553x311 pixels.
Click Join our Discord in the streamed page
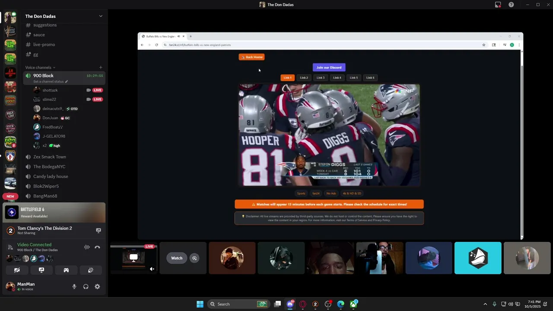329,67
